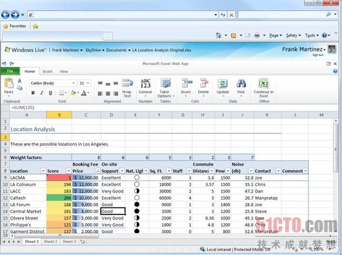Click the Undo arrow icon
342x255 pixels.
[4, 64]
